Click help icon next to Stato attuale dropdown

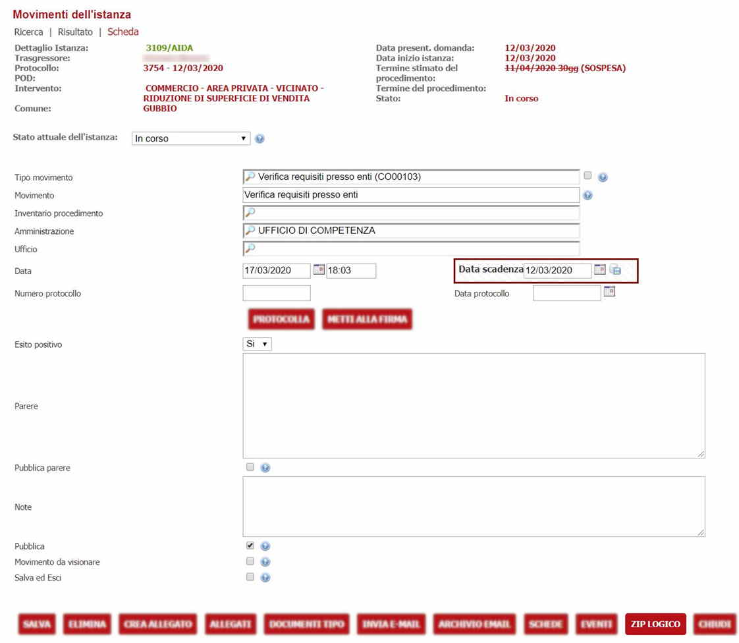(260, 139)
